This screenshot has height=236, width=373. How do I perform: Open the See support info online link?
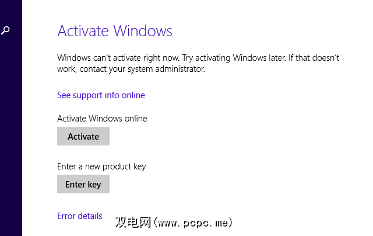pyautogui.click(x=101, y=95)
